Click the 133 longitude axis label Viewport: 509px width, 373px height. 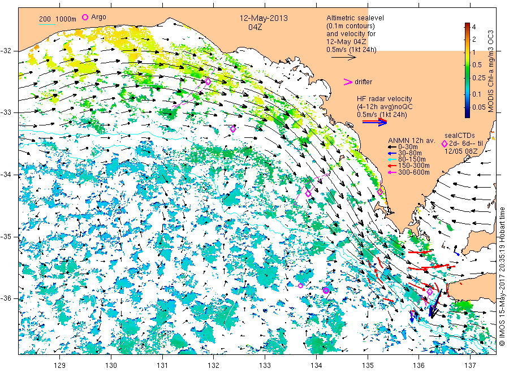coord(265,366)
